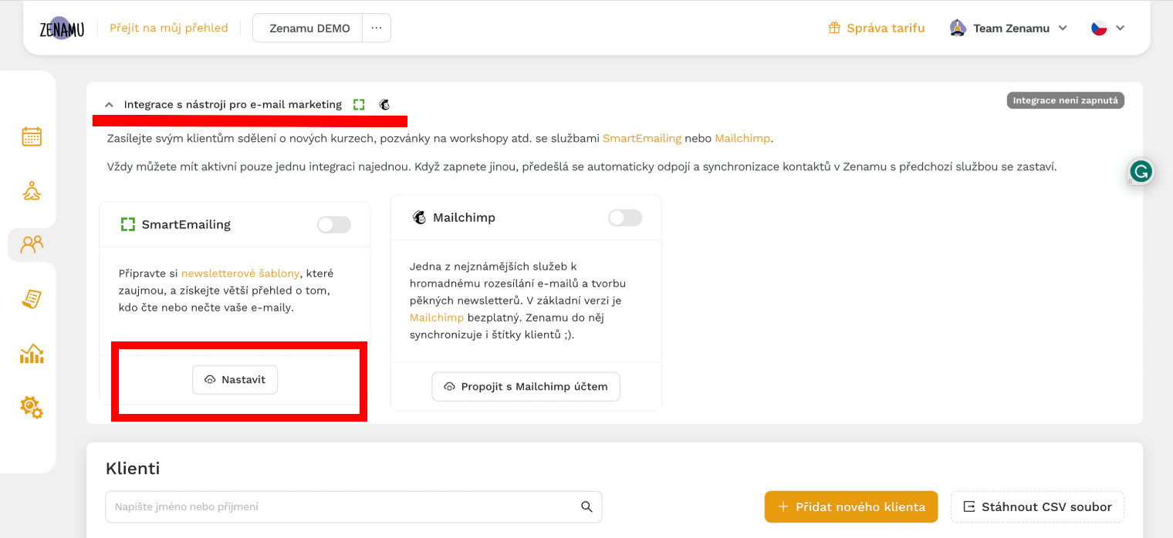This screenshot has height=538, width=1173.
Task: Click the Mailchimp icon in integration header
Action: click(x=384, y=104)
